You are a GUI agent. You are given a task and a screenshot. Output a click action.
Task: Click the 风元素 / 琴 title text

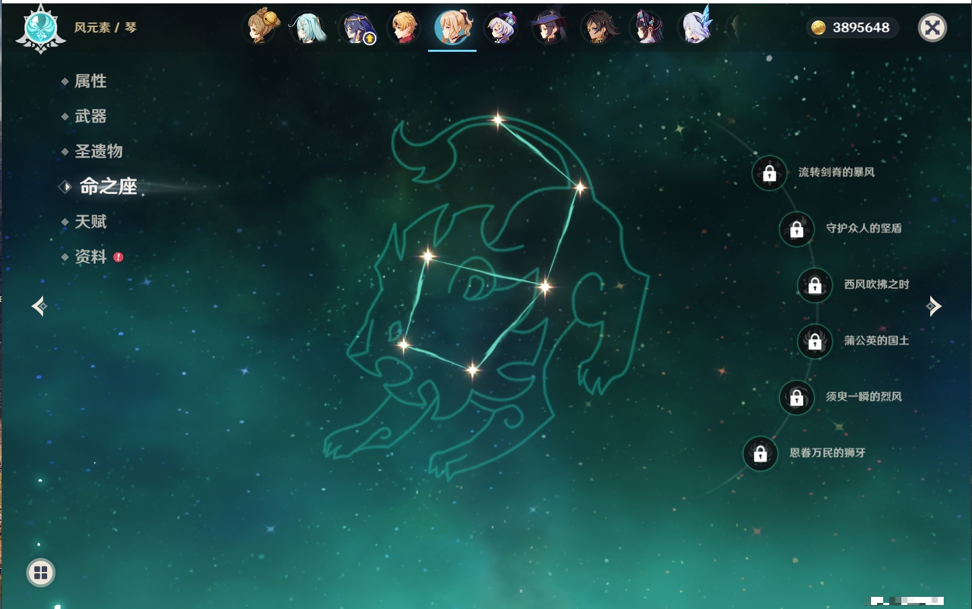coord(105,28)
